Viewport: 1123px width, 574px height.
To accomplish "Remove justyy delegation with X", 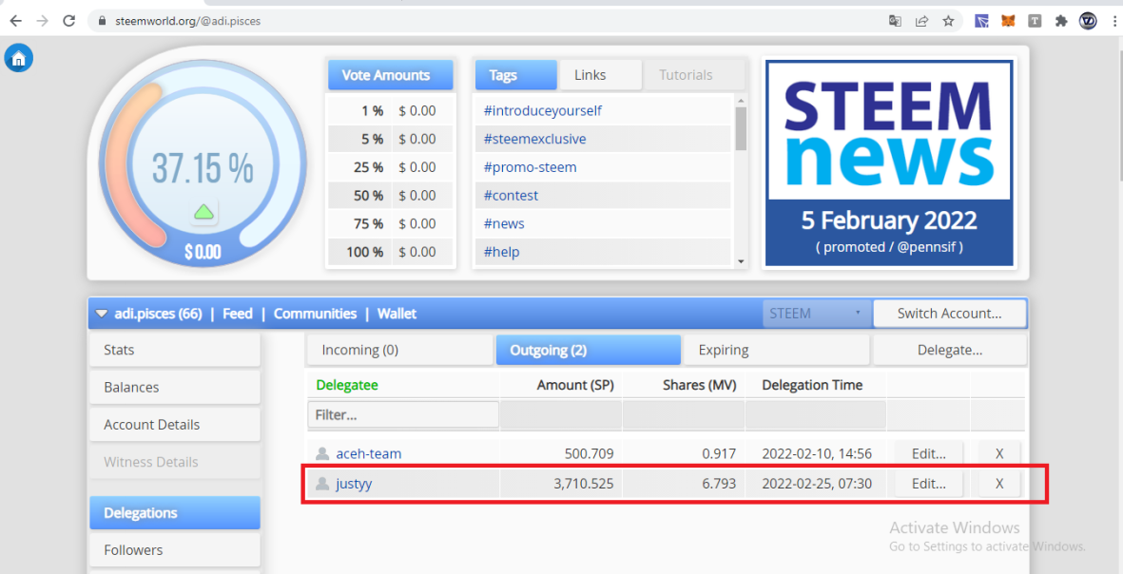I will click(x=999, y=483).
